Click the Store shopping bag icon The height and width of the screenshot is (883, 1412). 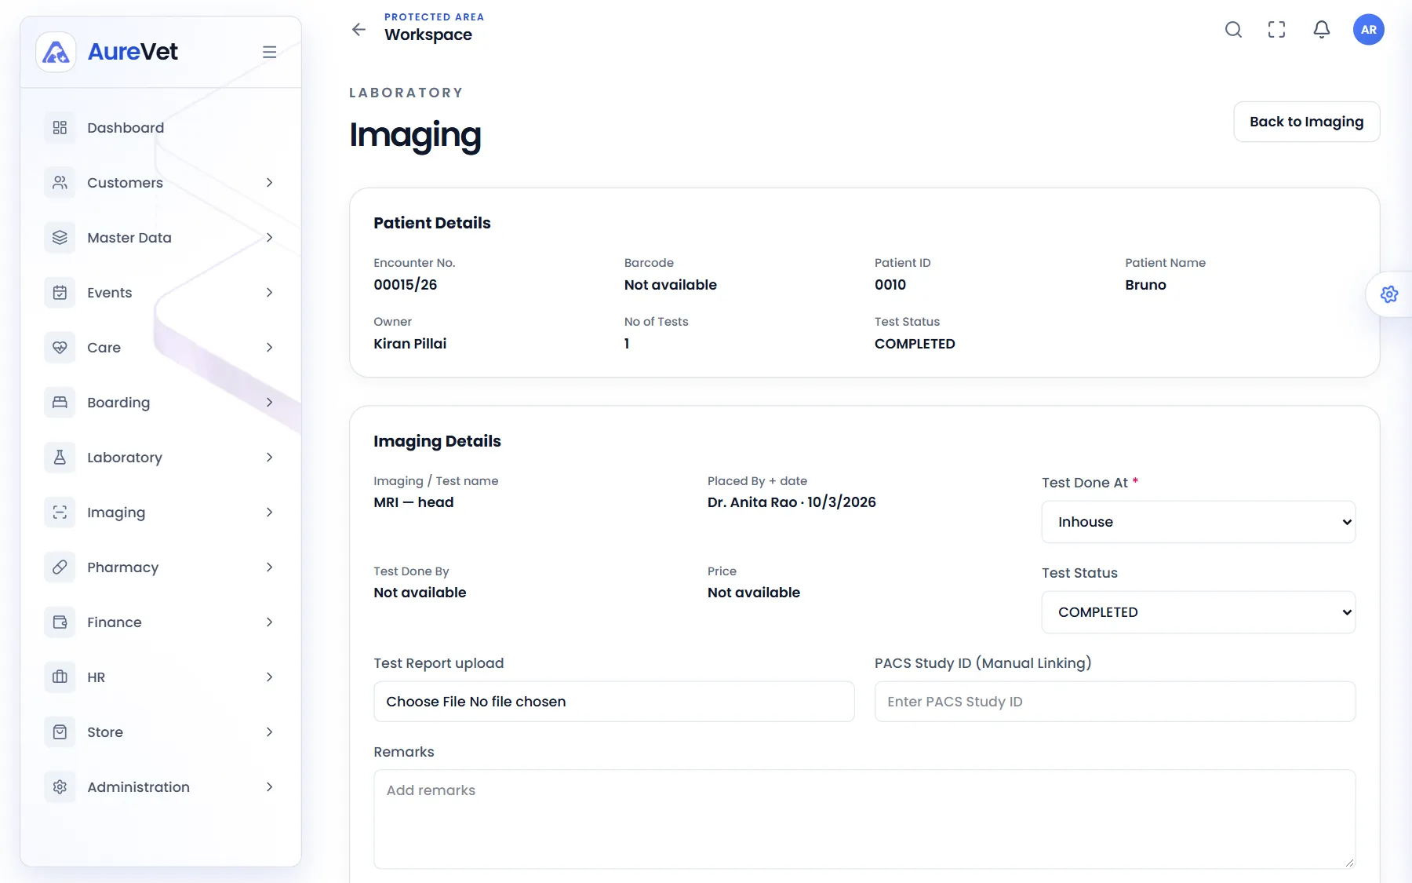click(60, 732)
